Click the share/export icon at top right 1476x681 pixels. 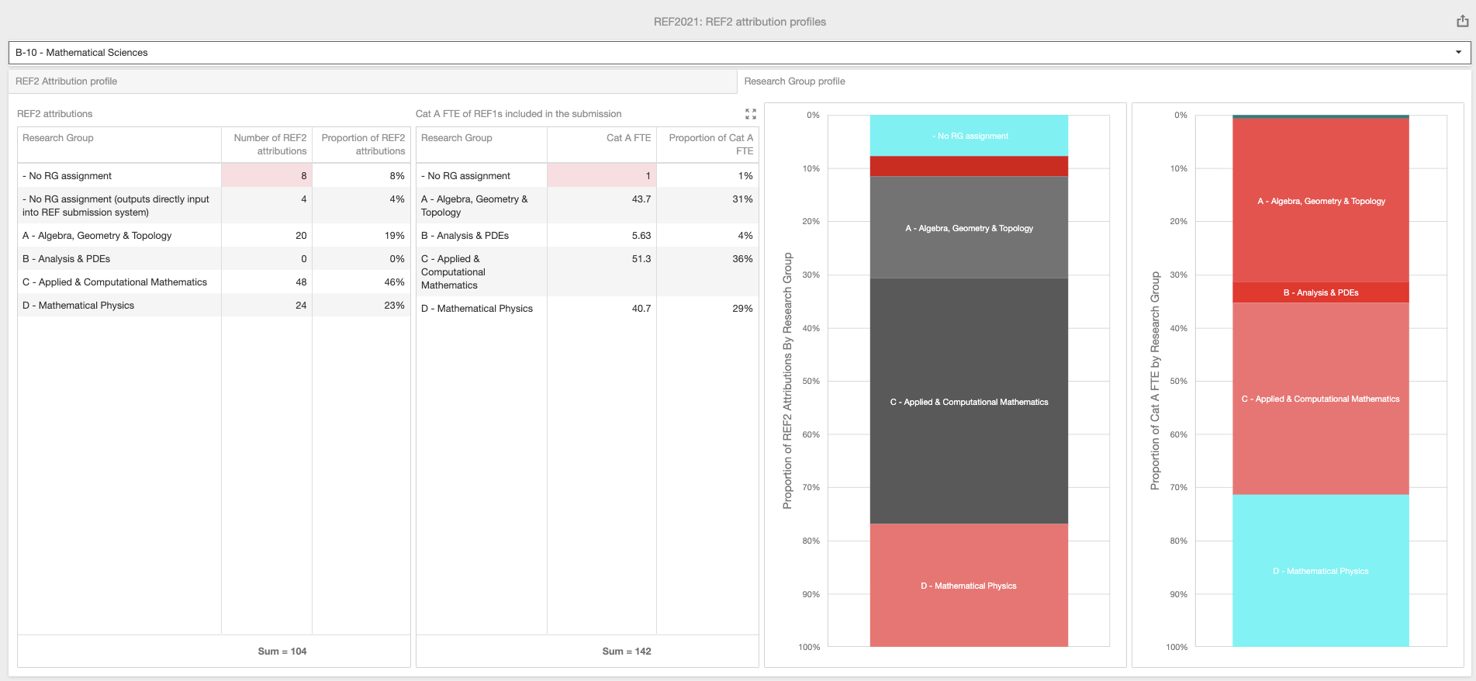click(1462, 22)
